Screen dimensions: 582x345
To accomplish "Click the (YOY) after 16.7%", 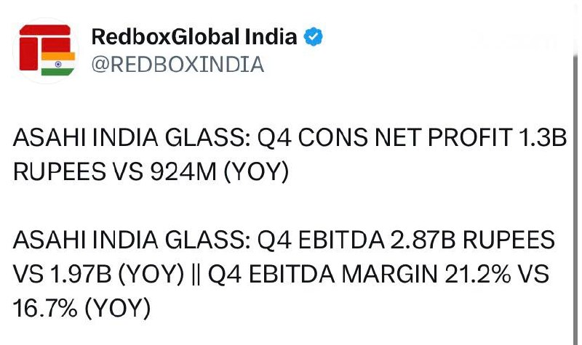I will click(118, 309).
